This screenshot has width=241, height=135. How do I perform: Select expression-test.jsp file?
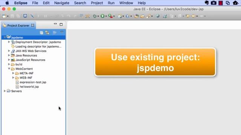click(x=33, y=82)
